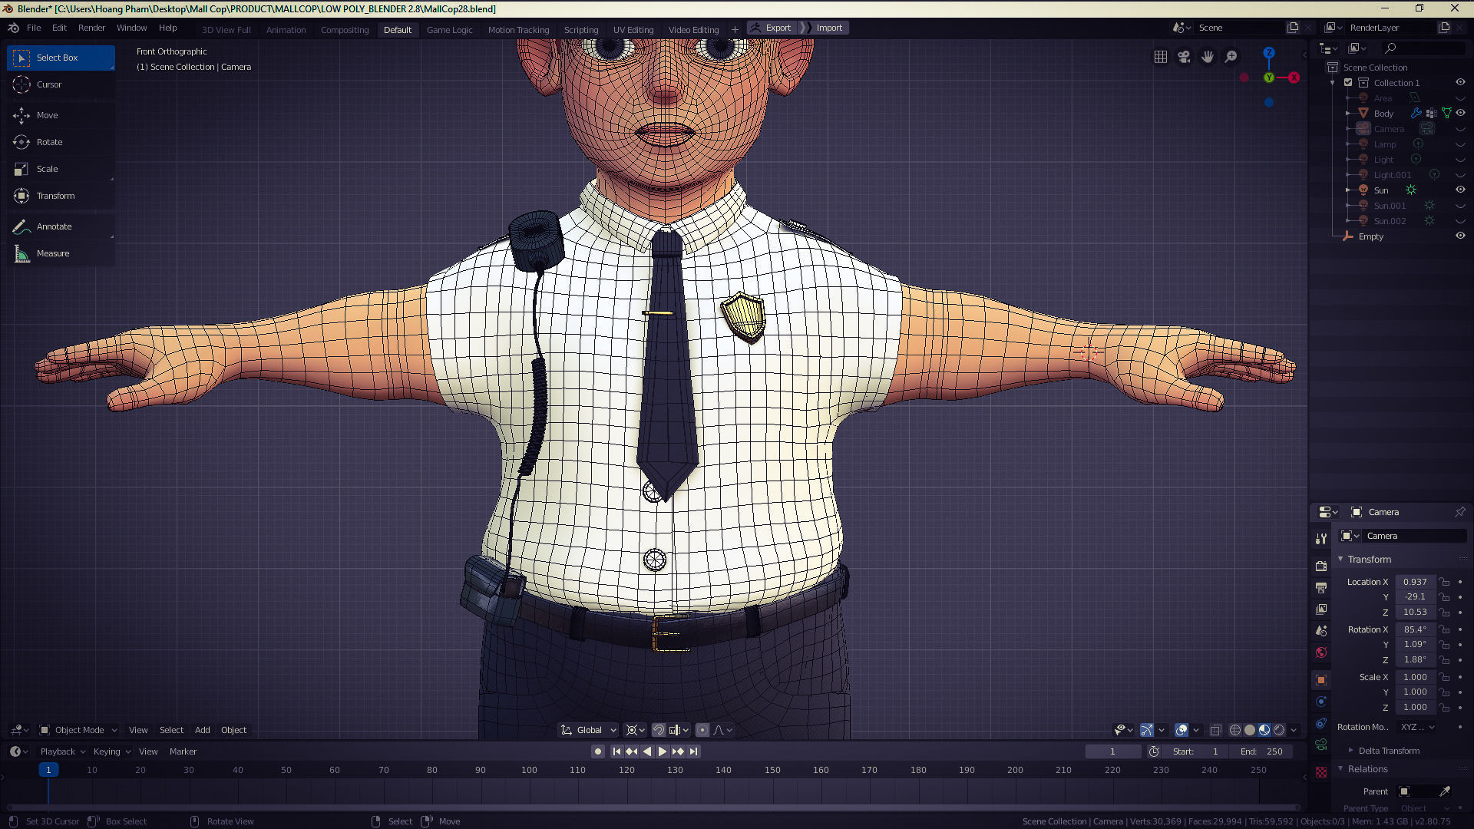This screenshot has height=829, width=1474.
Task: Uncheck the Collection 1 checkbox
Action: [x=1348, y=83]
